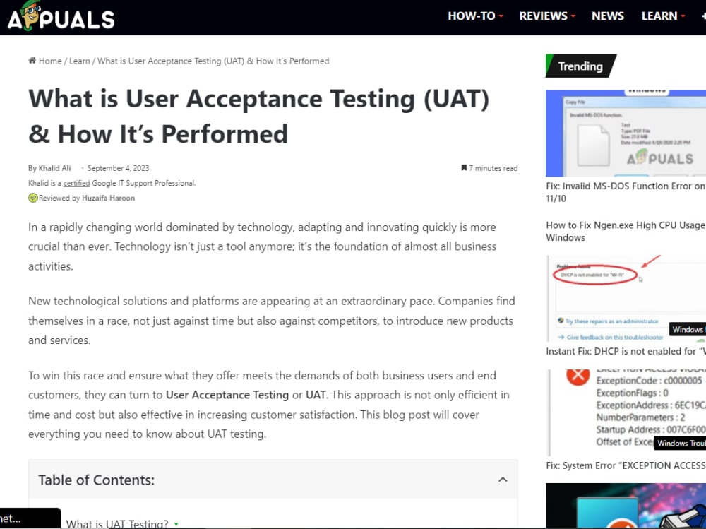Click the certified link in author bio
This screenshot has height=529, width=706.
(76, 183)
